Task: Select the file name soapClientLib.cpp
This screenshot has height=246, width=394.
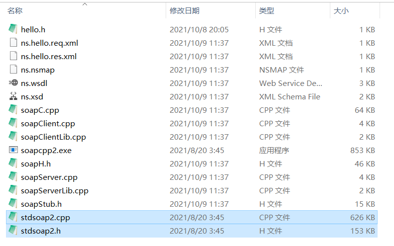Action: tap(54, 137)
